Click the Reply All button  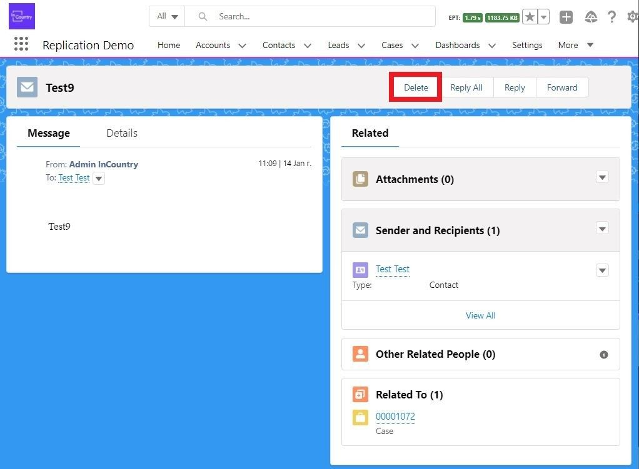pyautogui.click(x=466, y=87)
